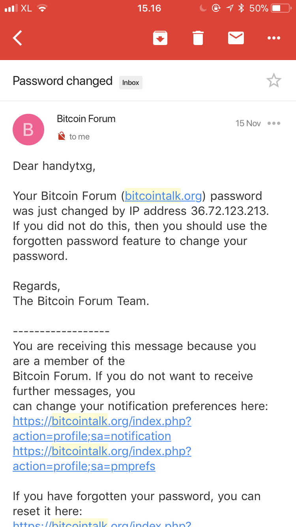Open the sa=pmprefs preferences link
The width and height of the screenshot is (296, 527).
coord(102,459)
